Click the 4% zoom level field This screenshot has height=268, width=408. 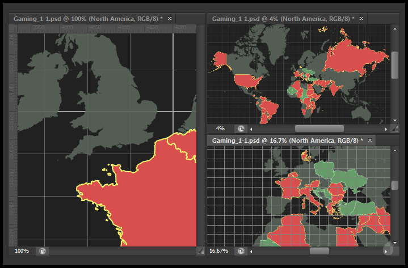tap(220, 129)
